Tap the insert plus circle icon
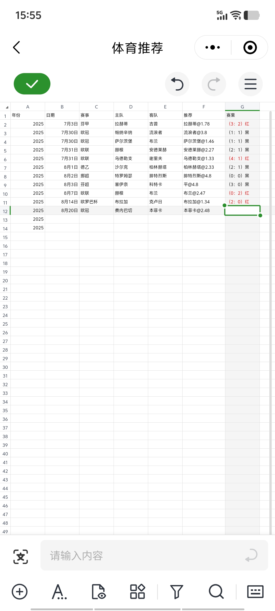The image size is (275, 611). point(20,591)
